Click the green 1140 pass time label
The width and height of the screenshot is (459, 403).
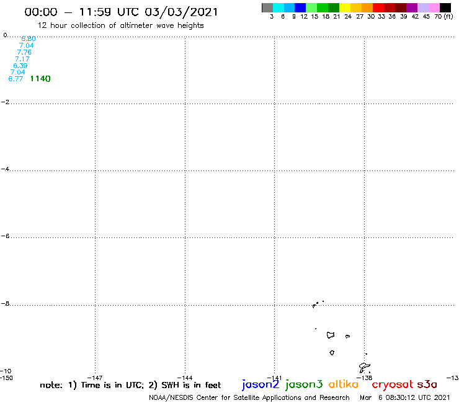coord(40,79)
